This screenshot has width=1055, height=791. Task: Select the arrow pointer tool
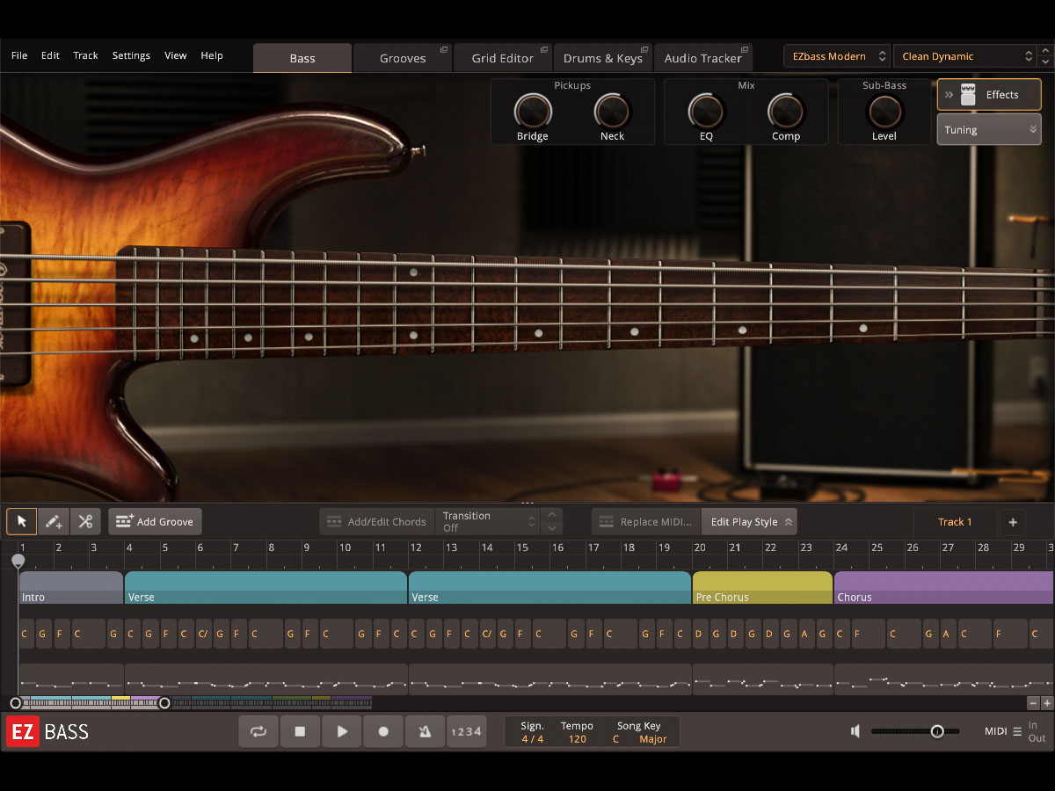coord(22,521)
